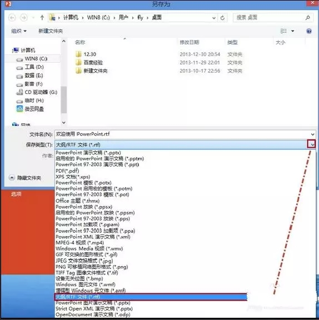The width and height of the screenshot is (319, 320).
Task: Sort by 类型 column header
Action: pyautogui.click(x=232, y=42)
